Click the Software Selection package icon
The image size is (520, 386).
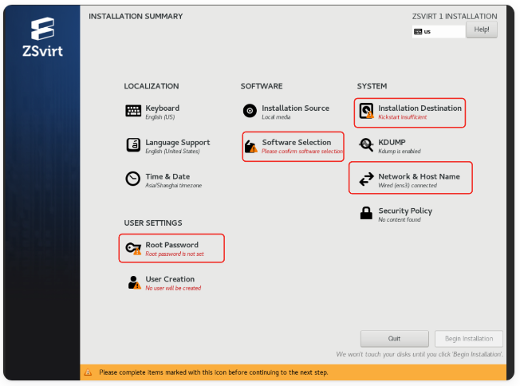250,146
